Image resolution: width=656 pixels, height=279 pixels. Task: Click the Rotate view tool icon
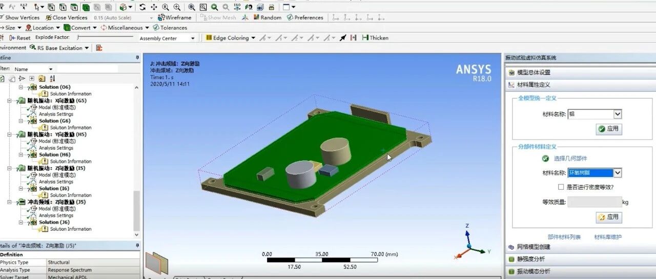[x=142, y=7]
